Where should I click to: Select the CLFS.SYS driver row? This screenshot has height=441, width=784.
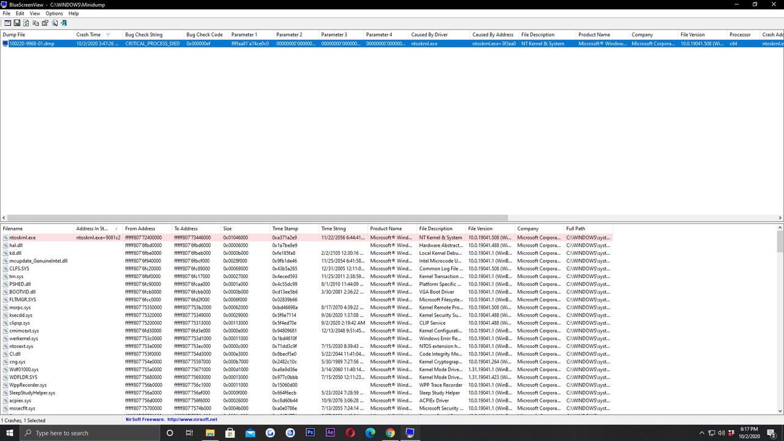tap(306, 268)
